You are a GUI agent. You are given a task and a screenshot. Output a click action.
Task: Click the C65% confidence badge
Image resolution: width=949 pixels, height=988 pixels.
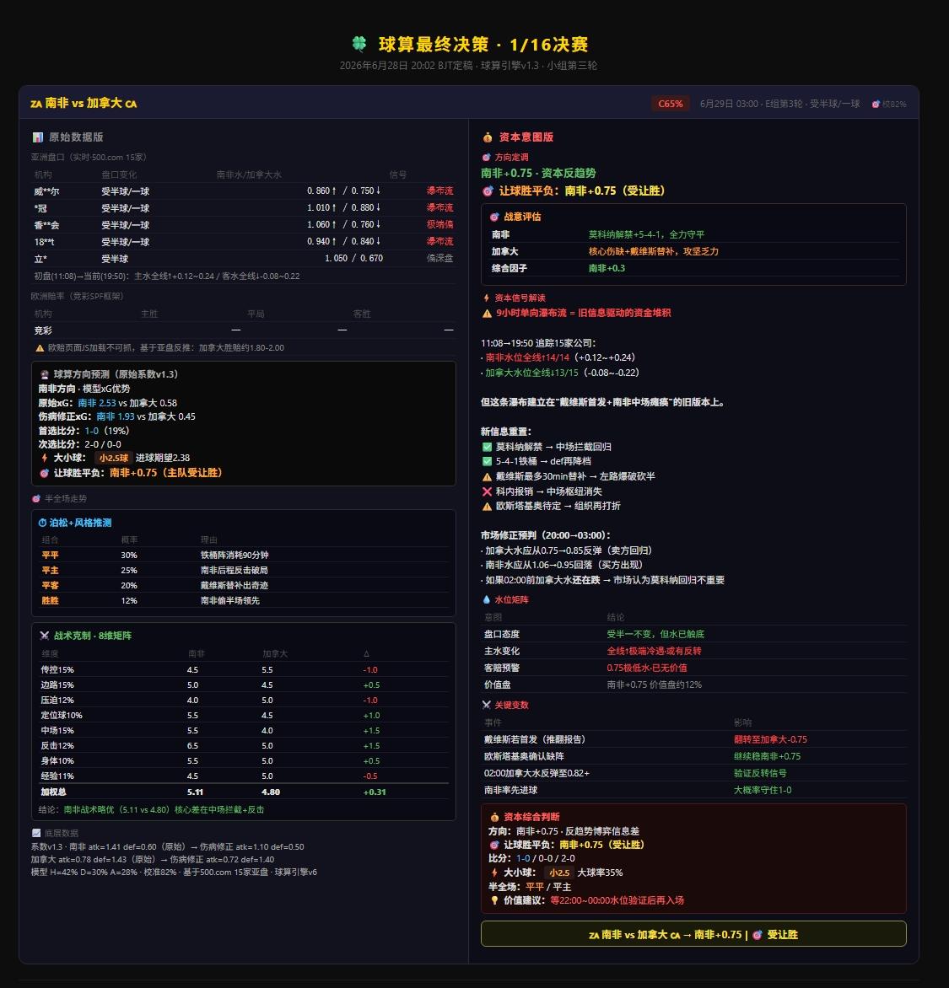[671, 104]
